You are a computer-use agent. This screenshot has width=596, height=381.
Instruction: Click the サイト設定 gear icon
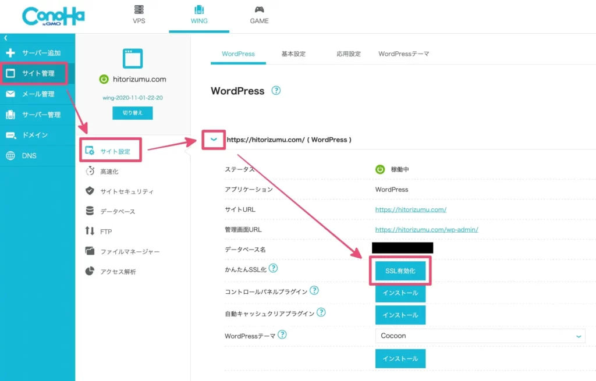click(x=90, y=151)
